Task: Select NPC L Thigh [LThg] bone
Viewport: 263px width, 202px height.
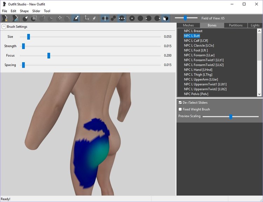Action: coord(198,74)
